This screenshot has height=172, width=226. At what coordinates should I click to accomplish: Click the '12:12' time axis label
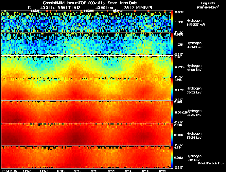[78, 171]
